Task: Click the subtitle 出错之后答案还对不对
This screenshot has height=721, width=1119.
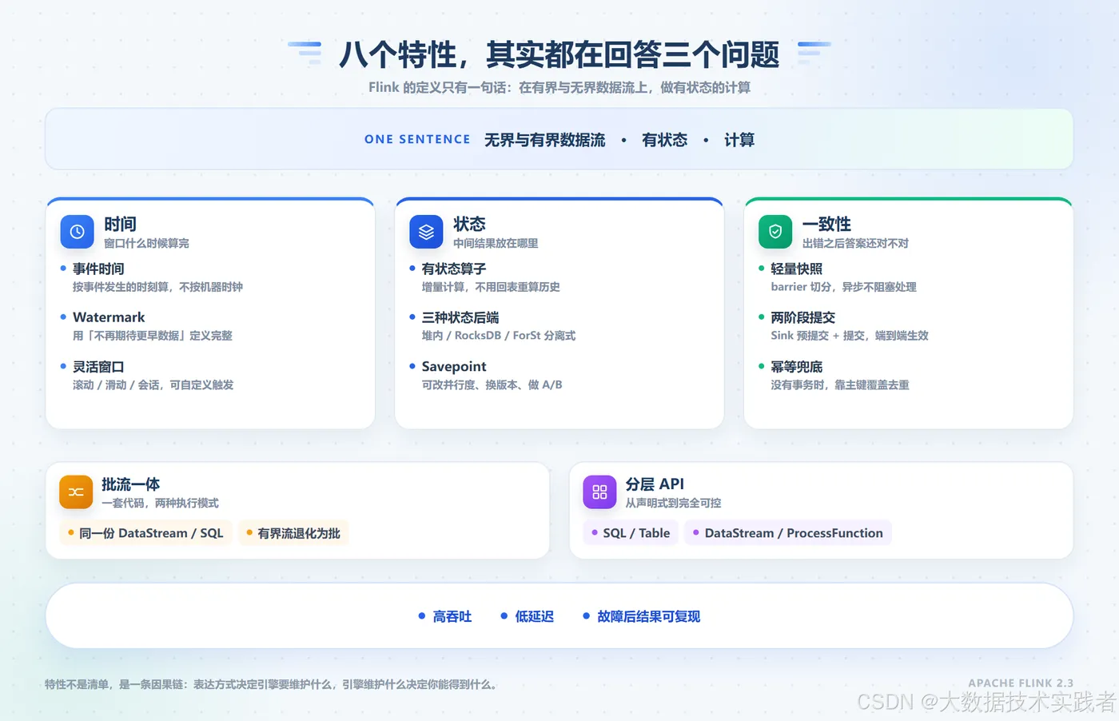Action: 855,243
